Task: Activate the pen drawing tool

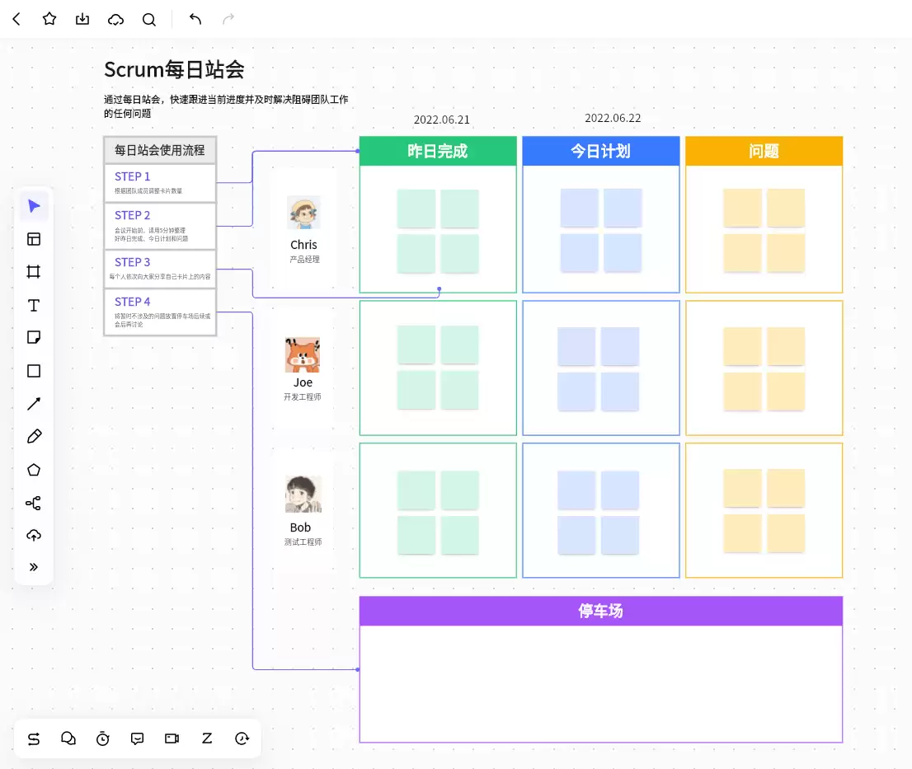Action: tap(34, 437)
